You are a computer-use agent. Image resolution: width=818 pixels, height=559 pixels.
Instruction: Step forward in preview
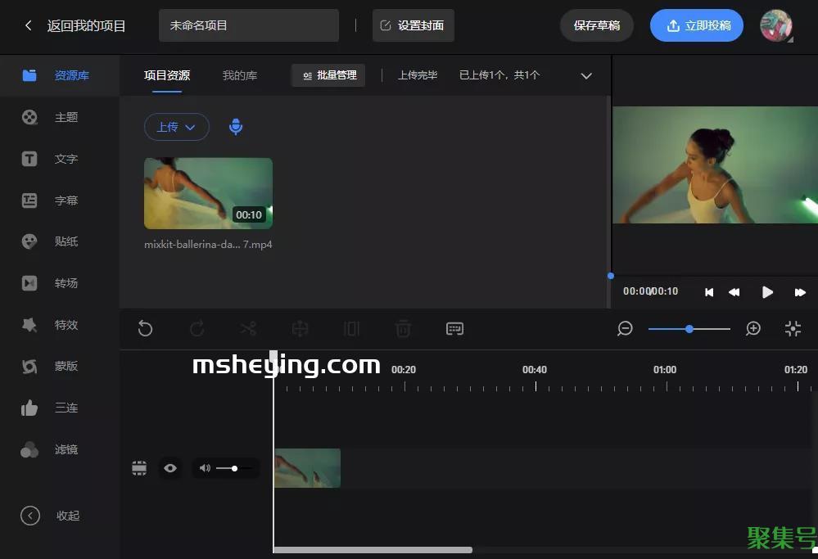click(x=800, y=292)
